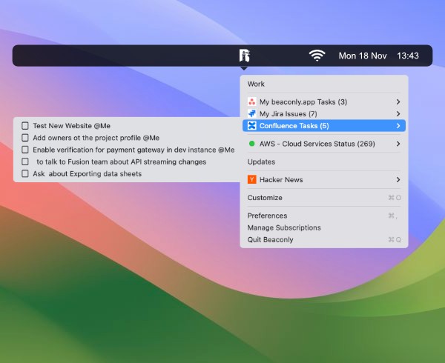Tick the Enable verification task checkbox
445x363 pixels.
[25, 150]
